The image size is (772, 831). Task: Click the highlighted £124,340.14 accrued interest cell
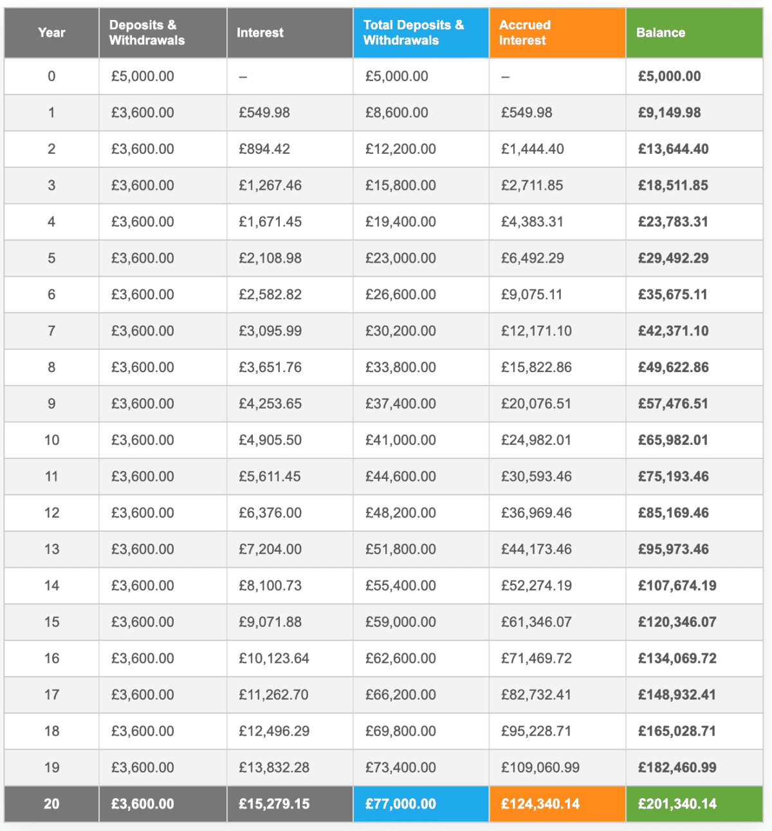[x=540, y=804]
